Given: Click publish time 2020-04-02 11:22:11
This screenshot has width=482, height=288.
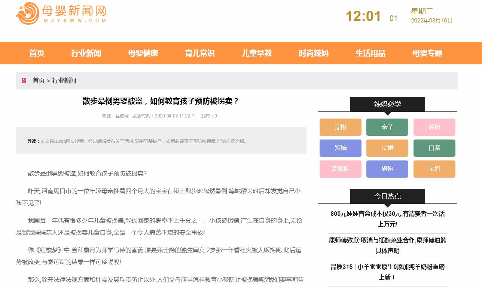Looking at the screenshot, I should pyautogui.click(x=164, y=116).
